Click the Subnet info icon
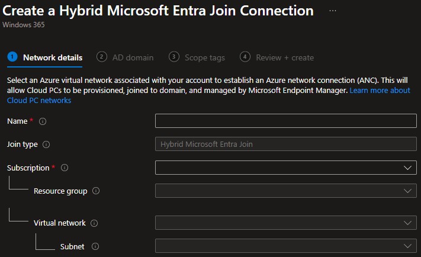Screen dimensions: 421x257 coord(95,246)
